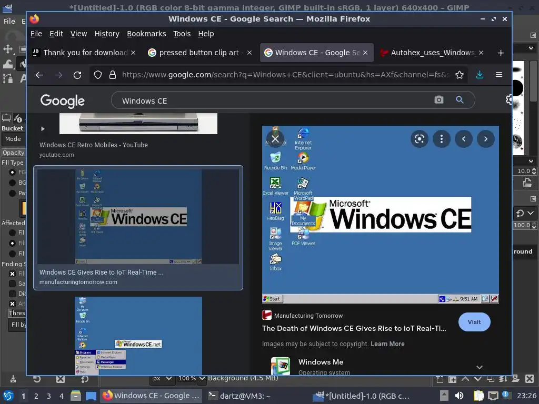The image size is (539, 404).
Task: Bookmark this page with the star icon
Action: (459, 75)
